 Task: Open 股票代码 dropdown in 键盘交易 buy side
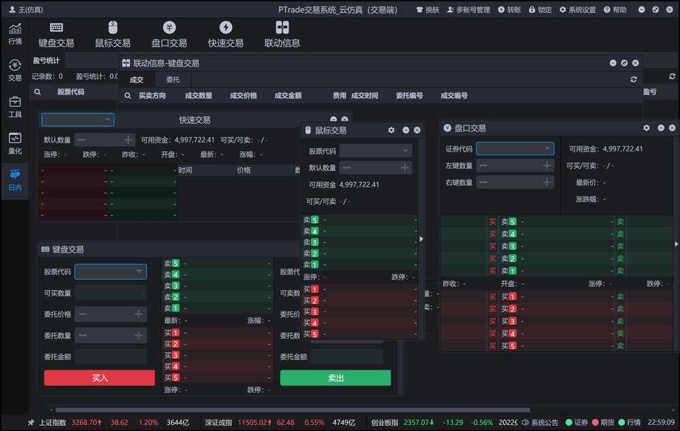tap(111, 271)
